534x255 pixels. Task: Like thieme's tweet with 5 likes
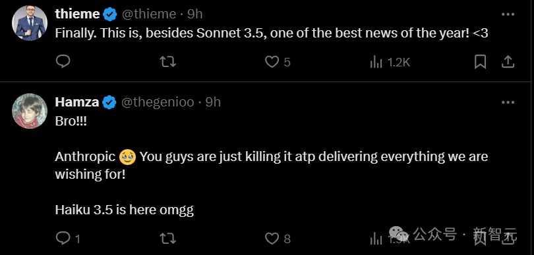(x=278, y=62)
